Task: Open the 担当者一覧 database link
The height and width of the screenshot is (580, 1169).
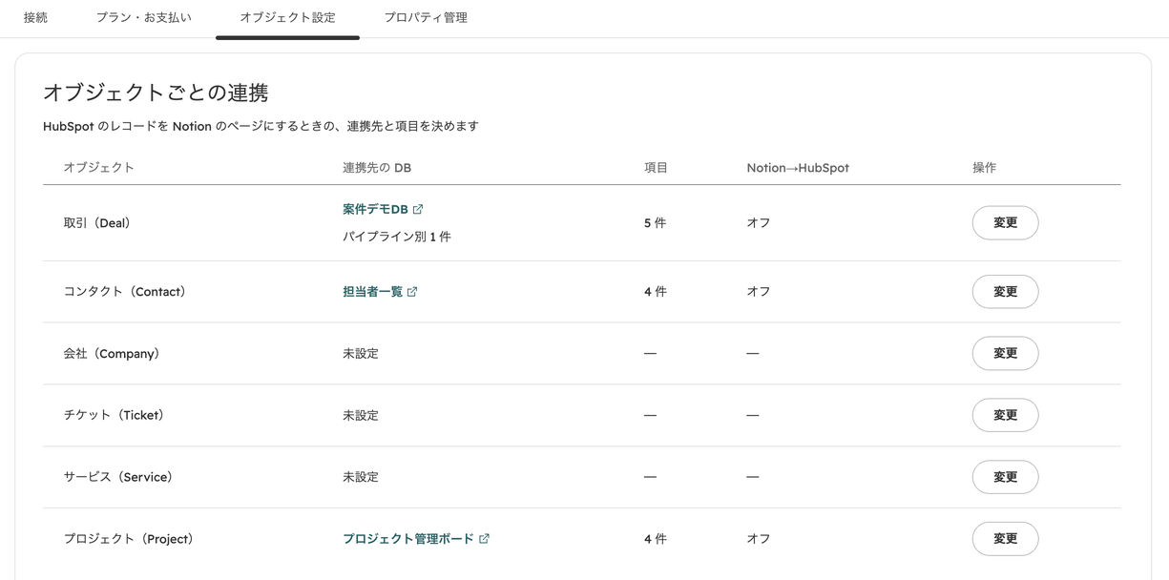Action: pos(372,292)
